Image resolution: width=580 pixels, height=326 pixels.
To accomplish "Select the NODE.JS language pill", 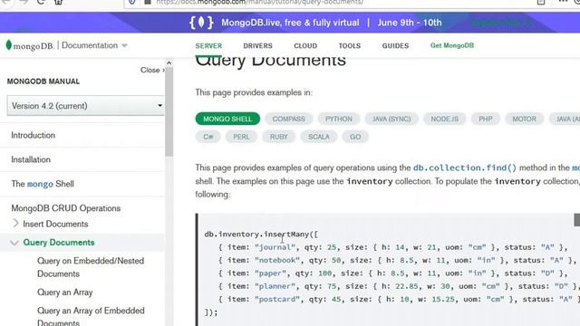I will (x=445, y=119).
